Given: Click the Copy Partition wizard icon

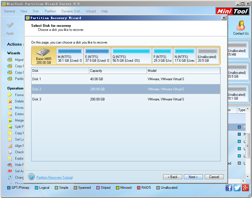Looking at the screenshot, I should 10,66.
